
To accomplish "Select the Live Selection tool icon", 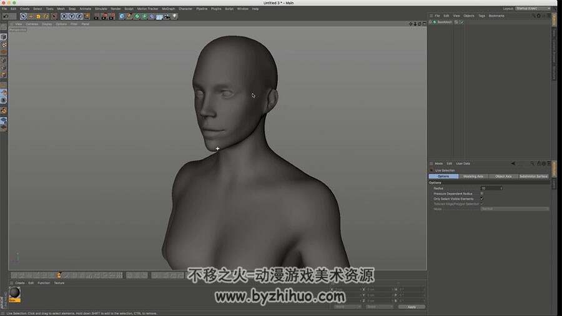I will point(23,16).
